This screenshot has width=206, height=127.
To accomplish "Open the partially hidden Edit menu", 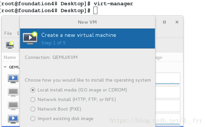I will [18, 33].
